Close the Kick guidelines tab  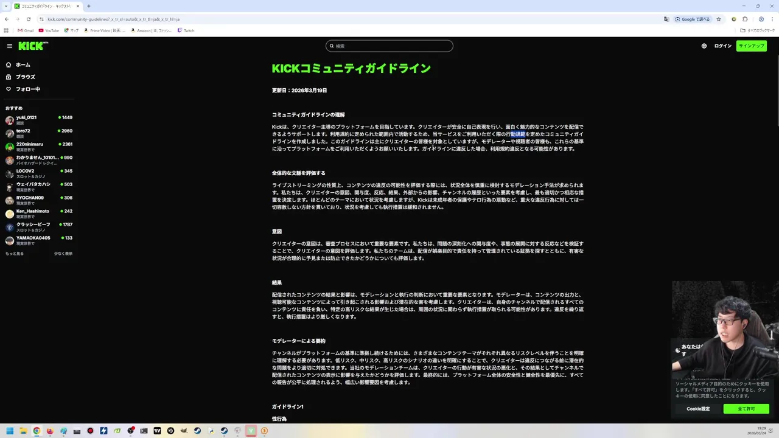[x=78, y=6]
